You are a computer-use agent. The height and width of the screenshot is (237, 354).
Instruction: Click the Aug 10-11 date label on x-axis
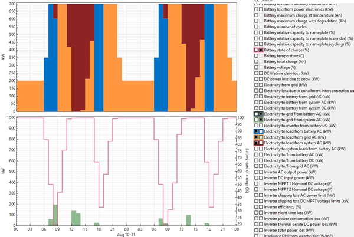tap(125, 233)
